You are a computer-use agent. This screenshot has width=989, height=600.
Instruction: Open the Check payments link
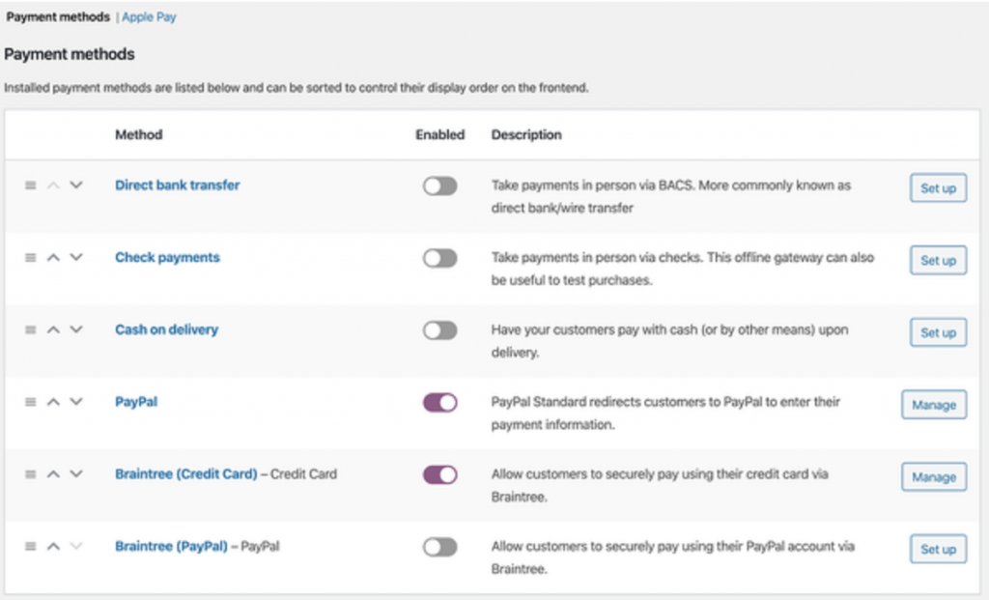click(167, 257)
